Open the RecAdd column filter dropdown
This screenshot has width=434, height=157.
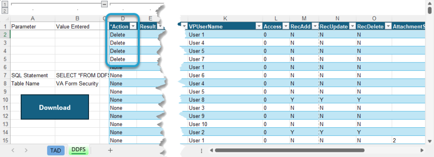click(315, 26)
